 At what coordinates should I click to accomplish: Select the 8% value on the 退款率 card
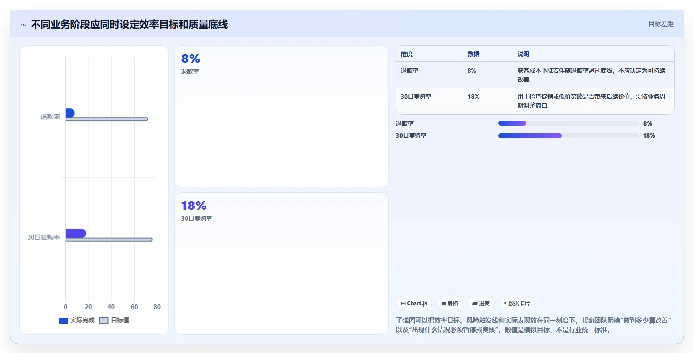click(x=190, y=59)
